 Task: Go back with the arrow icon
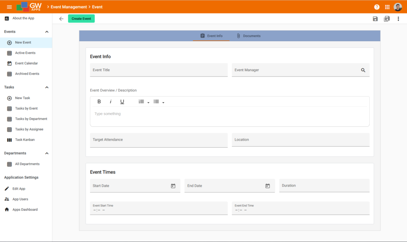(x=61, y=19)
